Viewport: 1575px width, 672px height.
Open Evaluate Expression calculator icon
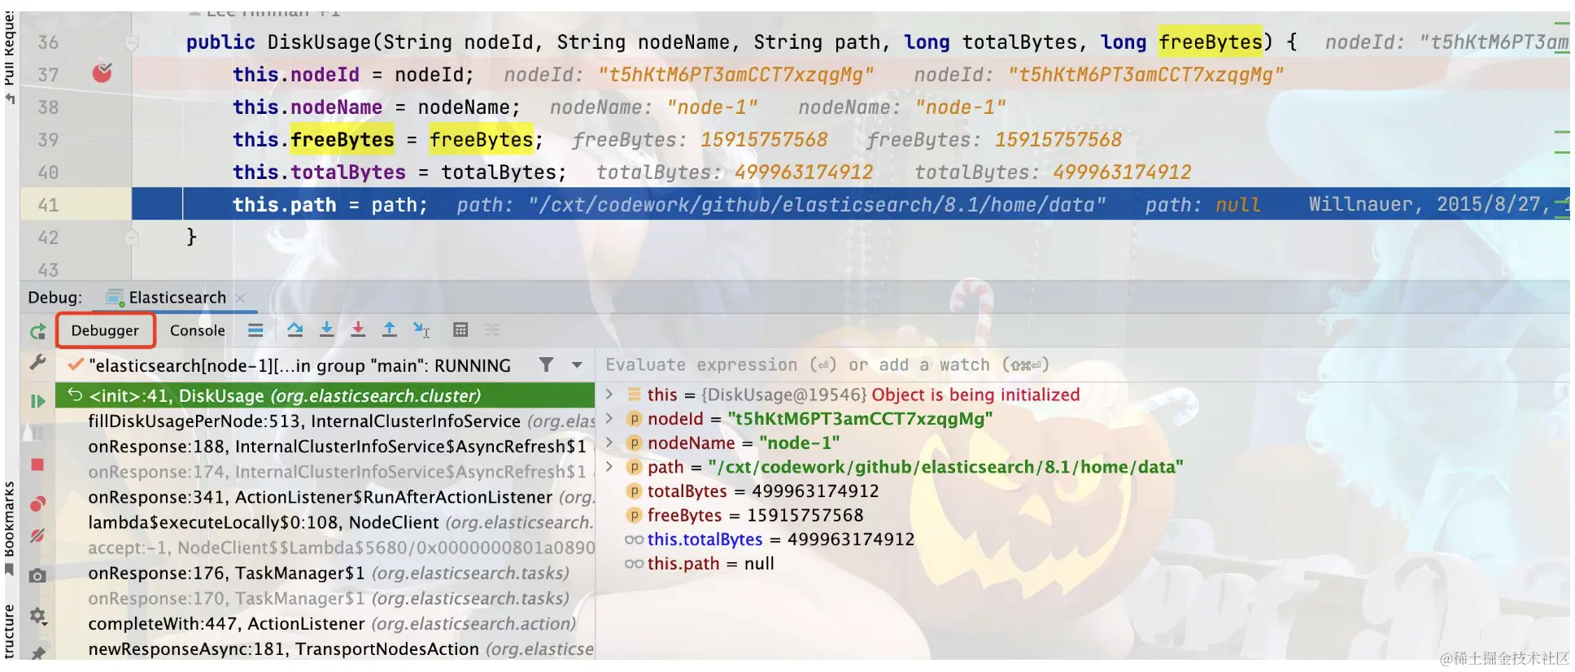coord(460,330)
